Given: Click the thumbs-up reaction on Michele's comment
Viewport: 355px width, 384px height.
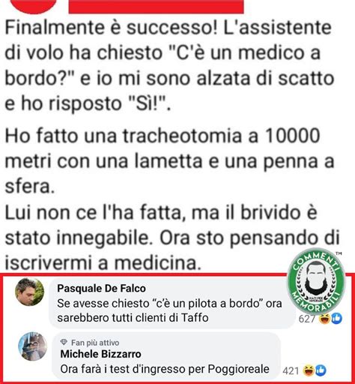Looking at the screenshot, I should (321, 370).
